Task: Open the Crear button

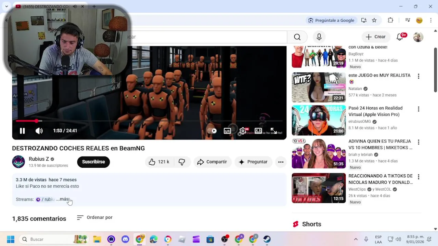Action: (375, 37)
